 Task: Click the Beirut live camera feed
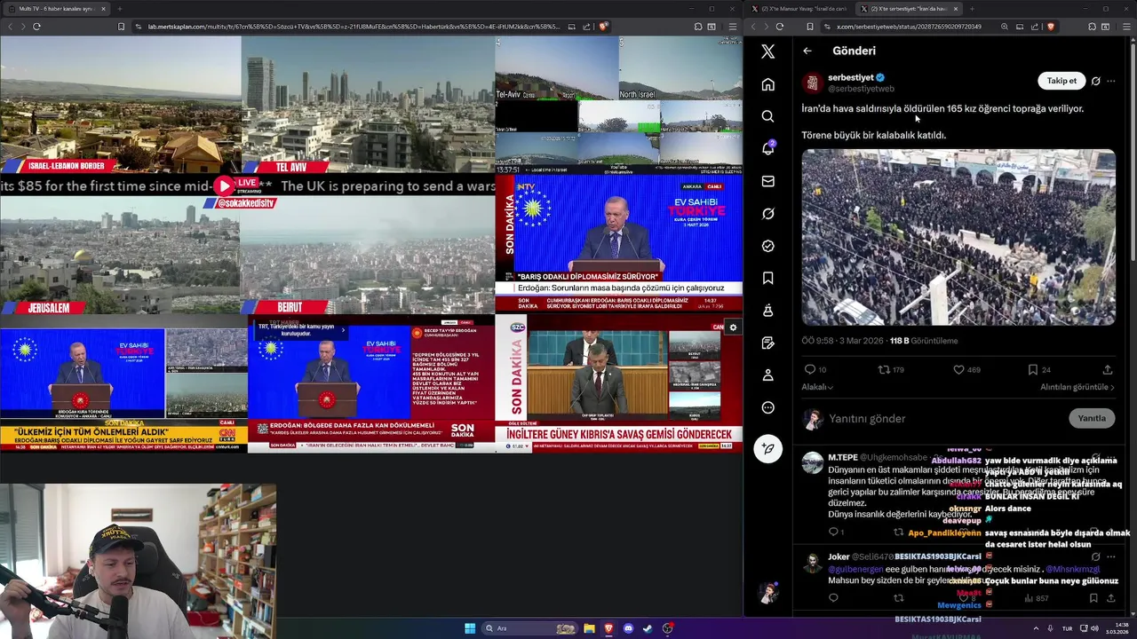(368, 256)
